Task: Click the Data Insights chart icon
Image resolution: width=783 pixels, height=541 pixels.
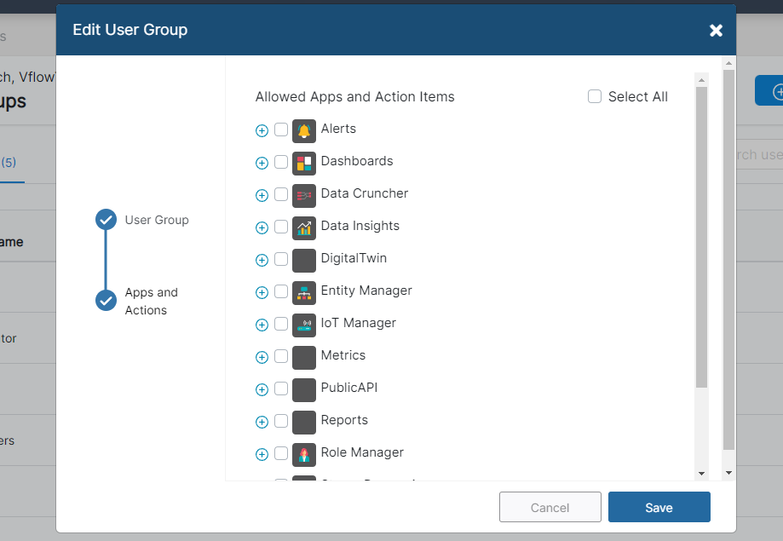Action: click(304, 227)
